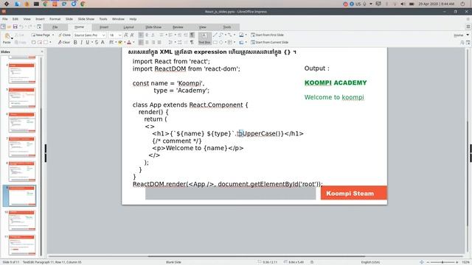Click the Align Top icon
Image resolution: width=472 pixels, height=265 pixels.
tap(141, 35)
